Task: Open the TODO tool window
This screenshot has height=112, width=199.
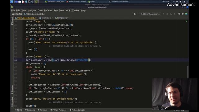Action: (x=19, y=110)
